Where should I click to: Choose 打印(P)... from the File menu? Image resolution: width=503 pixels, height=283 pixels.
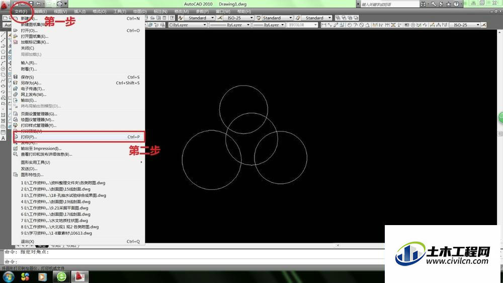tap(78, 137)
